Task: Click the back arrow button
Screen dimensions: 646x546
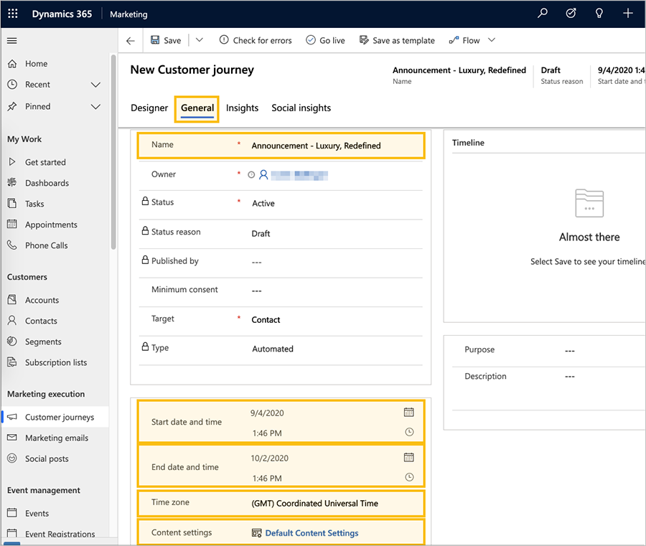Action: point(130,41)
